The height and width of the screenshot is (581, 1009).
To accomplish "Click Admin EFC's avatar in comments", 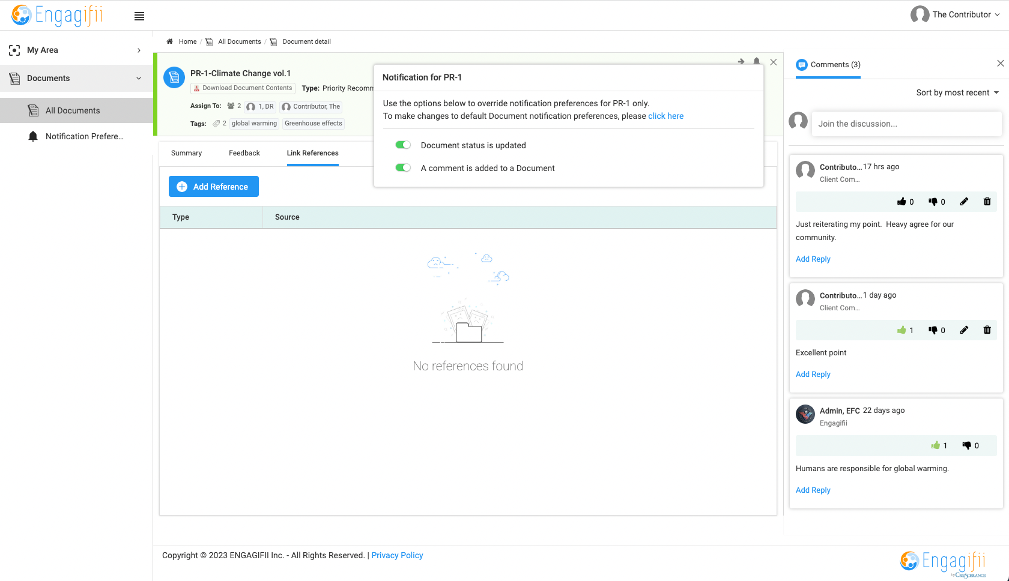I will point(805,414).
